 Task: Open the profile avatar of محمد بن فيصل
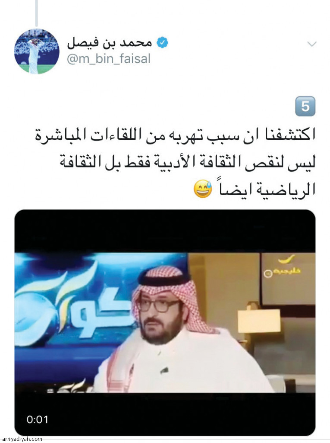pyautogui.click(x=37, y=51)
